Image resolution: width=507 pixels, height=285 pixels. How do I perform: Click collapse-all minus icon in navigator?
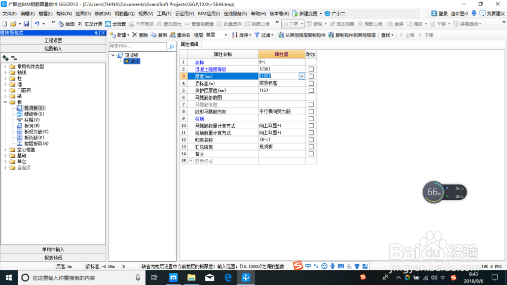pos(14,58)
